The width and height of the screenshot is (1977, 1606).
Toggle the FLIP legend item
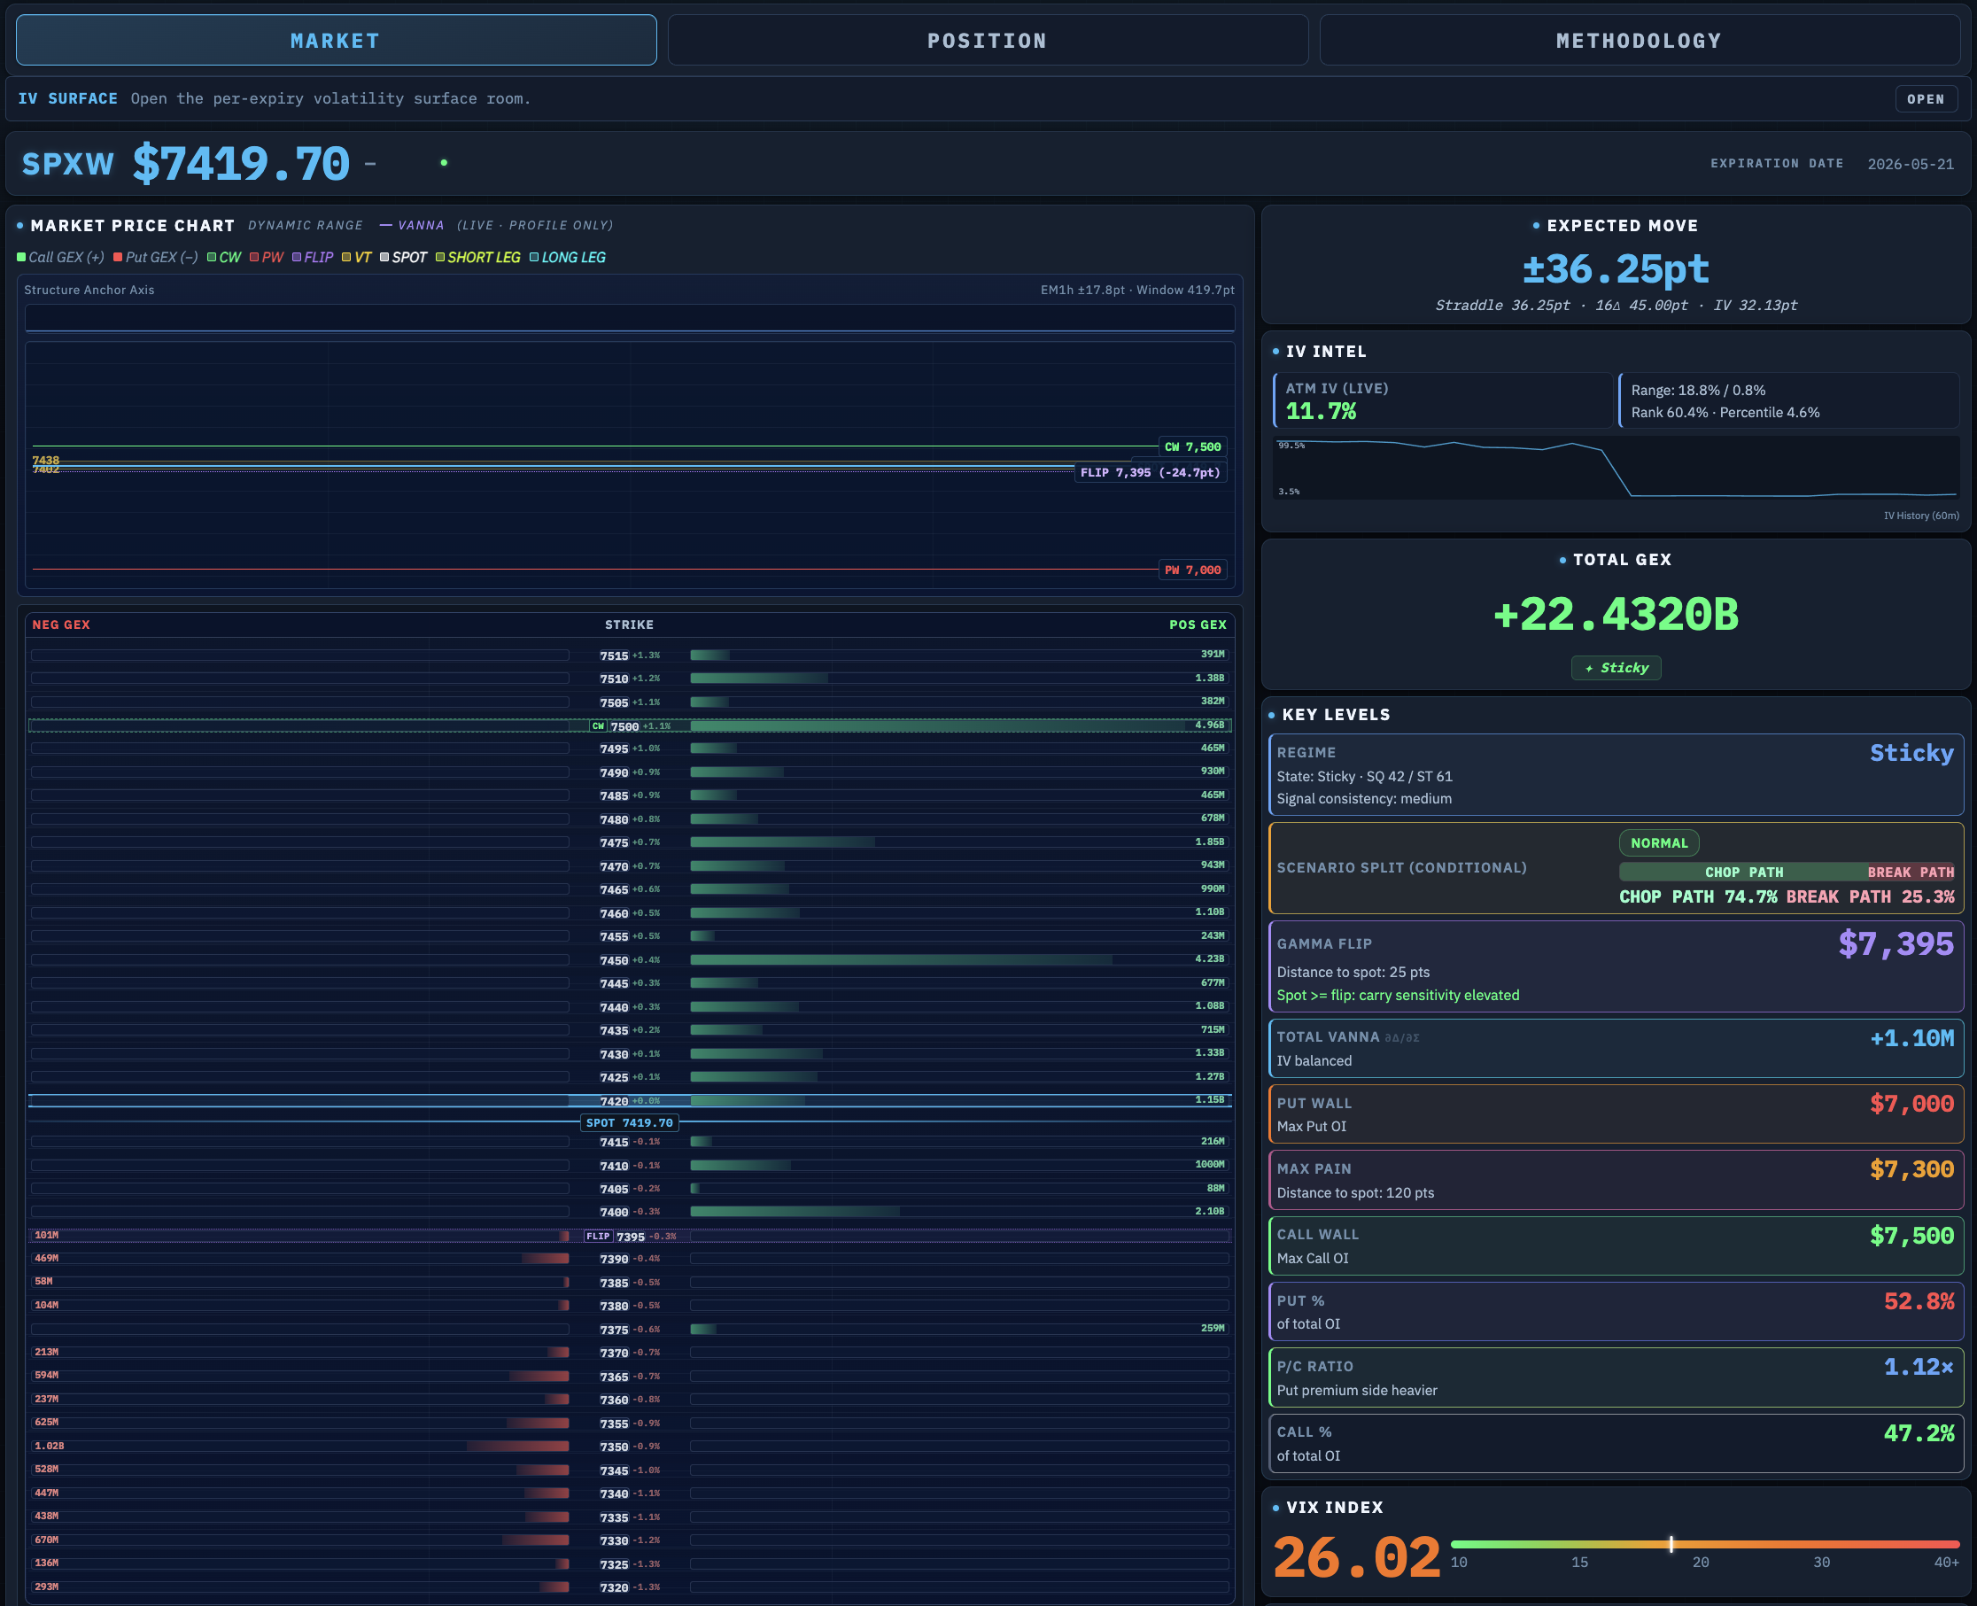click(313, 257)
